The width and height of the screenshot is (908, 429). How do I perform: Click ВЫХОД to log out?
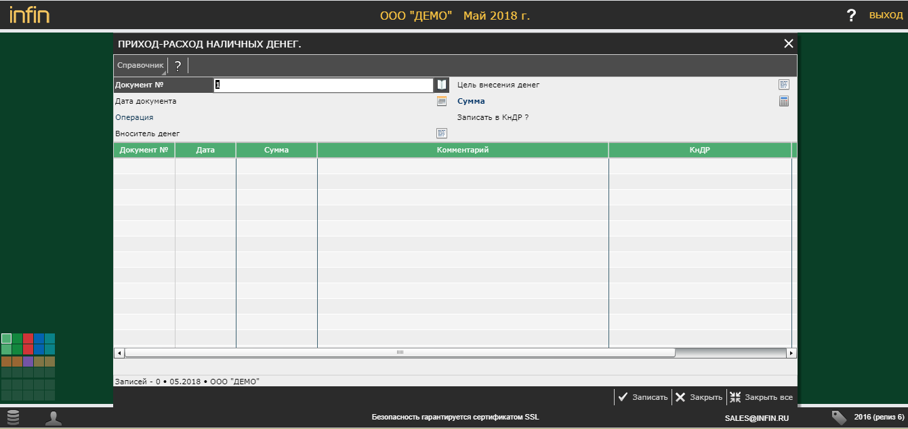click(886, 15)
